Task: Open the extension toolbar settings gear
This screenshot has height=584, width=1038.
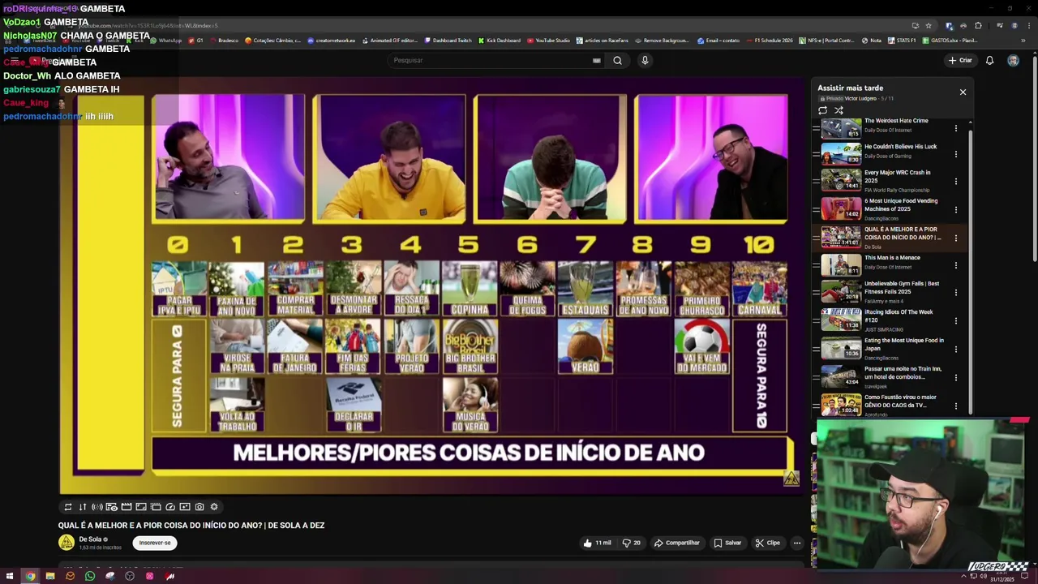Action: pos(214,507)
